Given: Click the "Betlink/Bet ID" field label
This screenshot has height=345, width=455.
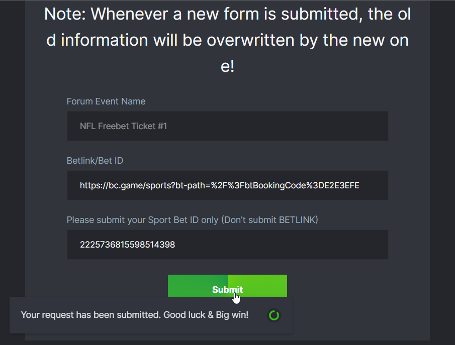Looking at the screenshot, I should (95, 161).
